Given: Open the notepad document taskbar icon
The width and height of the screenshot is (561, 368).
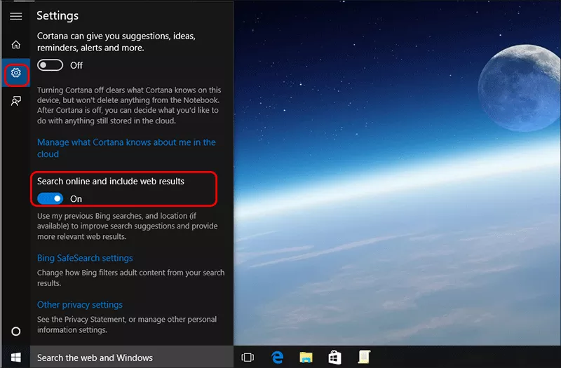Looking at the screenshot, I should click(364, 357).
